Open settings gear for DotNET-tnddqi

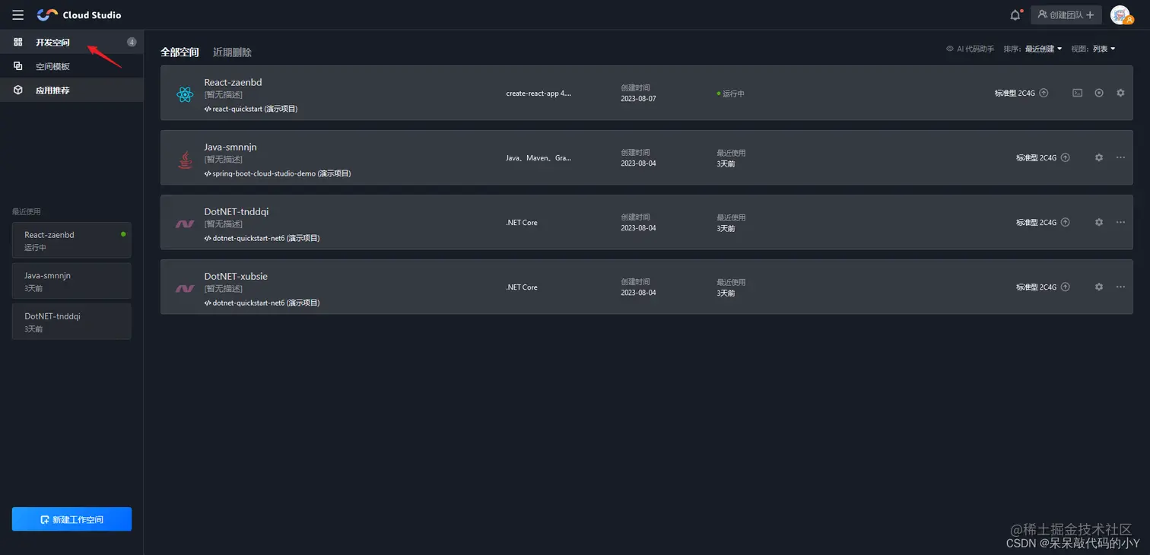click(x=1099, y=222)
